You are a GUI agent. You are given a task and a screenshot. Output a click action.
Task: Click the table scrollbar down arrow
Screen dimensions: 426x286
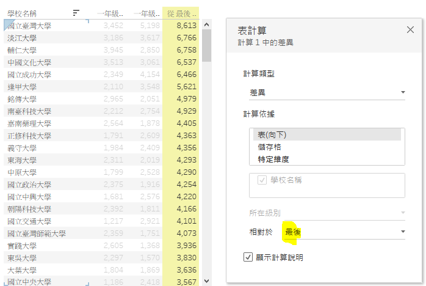coord(206,280)
